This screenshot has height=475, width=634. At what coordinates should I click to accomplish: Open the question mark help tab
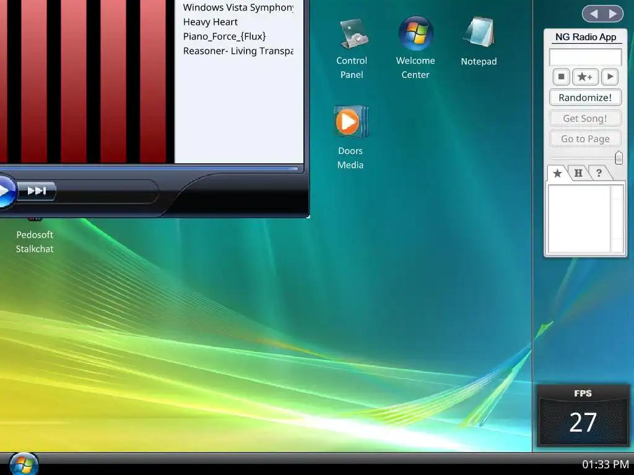(x=599, y=173)
